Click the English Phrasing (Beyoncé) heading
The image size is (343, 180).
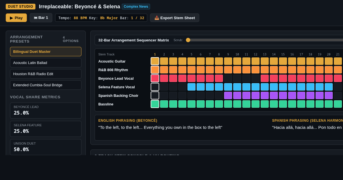pyautogui.click(x=128, y=121)
